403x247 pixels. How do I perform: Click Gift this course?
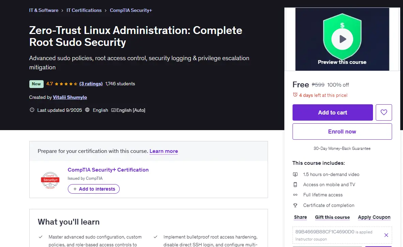pos(332,217)
